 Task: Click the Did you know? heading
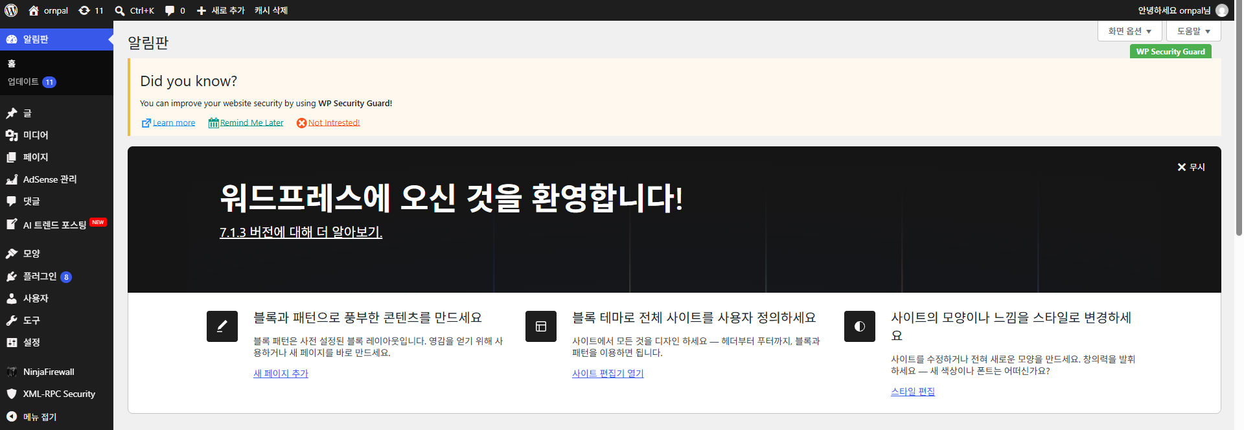click(189, 81)
